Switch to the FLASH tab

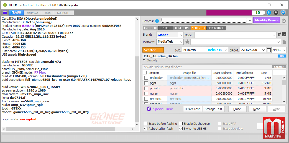click(16, 13)
